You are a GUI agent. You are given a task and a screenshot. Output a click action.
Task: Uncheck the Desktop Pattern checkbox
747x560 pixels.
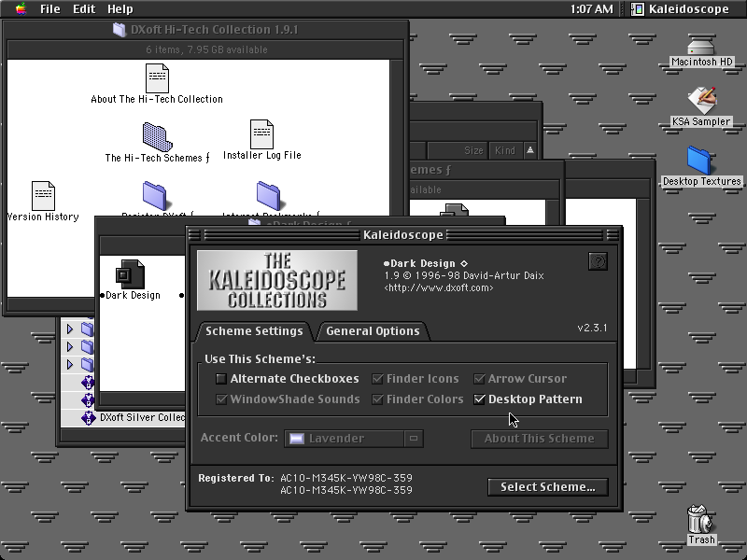click(x=479, y=399)
